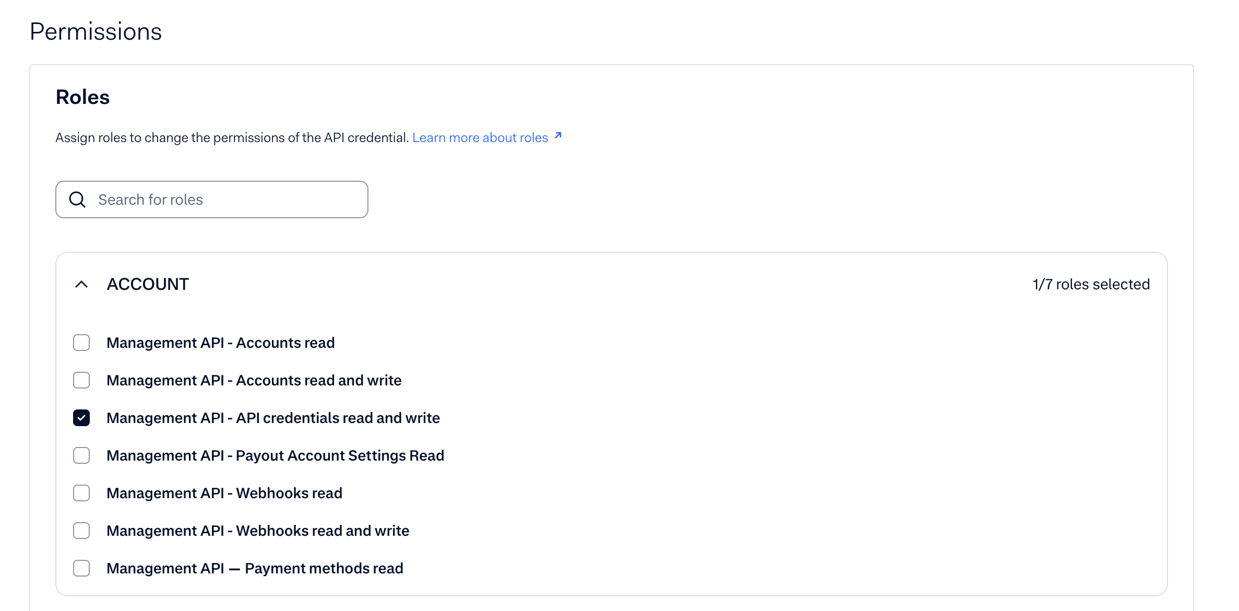Image resolution: width=1239 pixels, height=611 pixels.
Task: Tick the "Accounts read and write" checkbox
Action: click(81, 380)
